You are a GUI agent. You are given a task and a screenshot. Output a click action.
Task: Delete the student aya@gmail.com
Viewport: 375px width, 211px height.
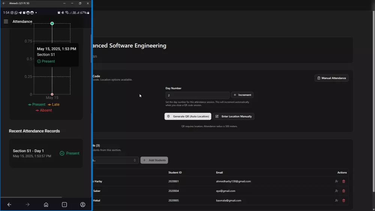[343, 191]
